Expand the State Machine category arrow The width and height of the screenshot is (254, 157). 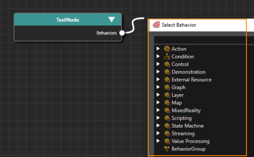(158, 125)
